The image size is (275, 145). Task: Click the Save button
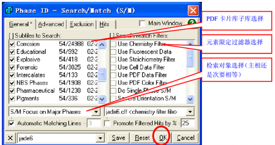pos(119,138)
